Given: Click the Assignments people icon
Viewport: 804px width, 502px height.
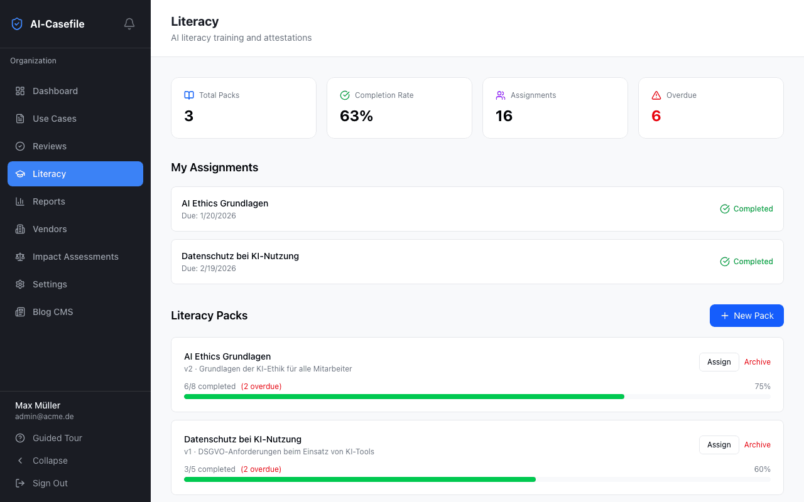Looking at the screenshot, I should pos(500,95).
